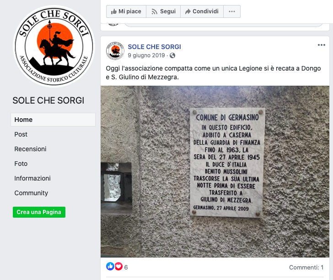Open Informazioni in the sidebar
This screenshot has width=333, height=280.
(32, 178)
